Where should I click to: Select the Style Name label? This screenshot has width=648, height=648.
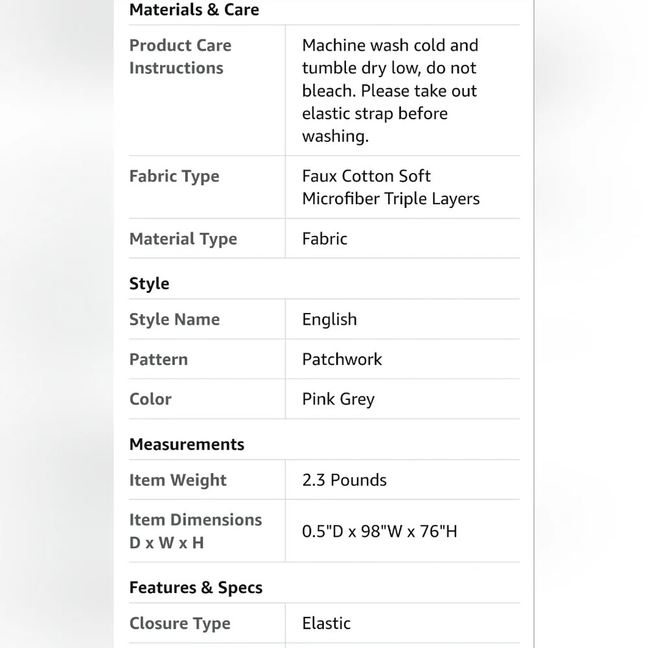click(174, 320)
